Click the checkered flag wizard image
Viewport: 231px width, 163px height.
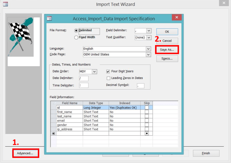[x=21, y=37]
